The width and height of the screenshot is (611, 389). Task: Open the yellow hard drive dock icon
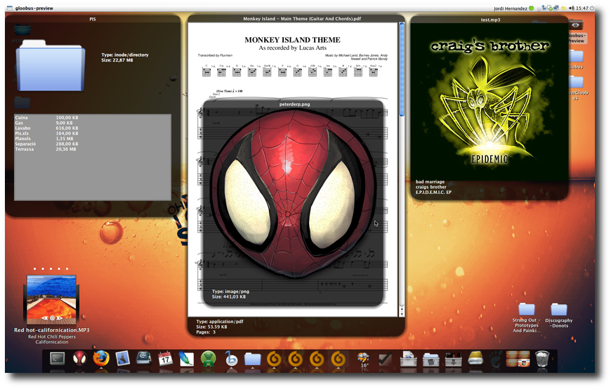tap(475, 358)
